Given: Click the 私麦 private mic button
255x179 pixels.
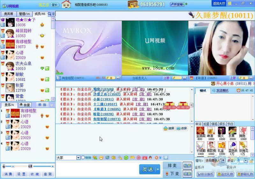Looking at the screenshot, I should [187, 166].
